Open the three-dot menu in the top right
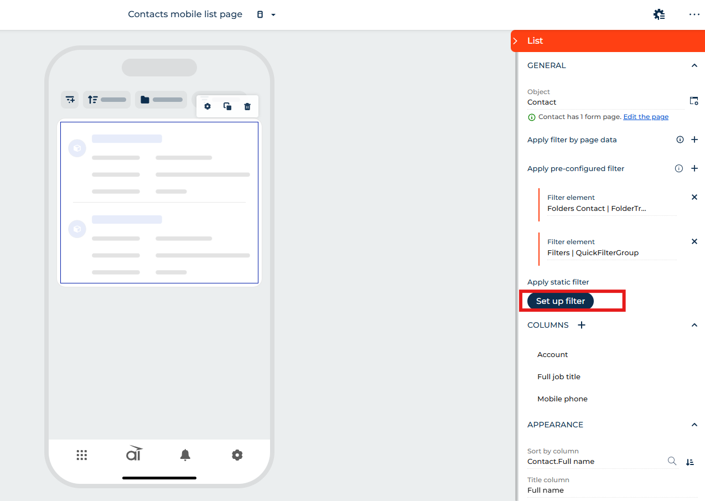The image size is (705, 501). point(694,14)
